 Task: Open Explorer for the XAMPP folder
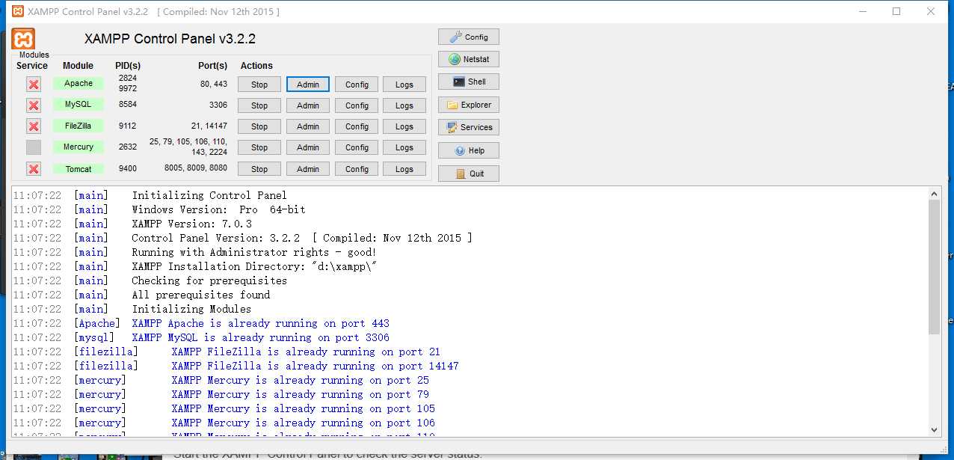tap(469, 105)
